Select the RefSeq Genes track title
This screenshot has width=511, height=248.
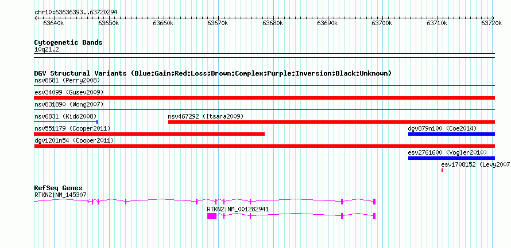click(x=58, y=188)
